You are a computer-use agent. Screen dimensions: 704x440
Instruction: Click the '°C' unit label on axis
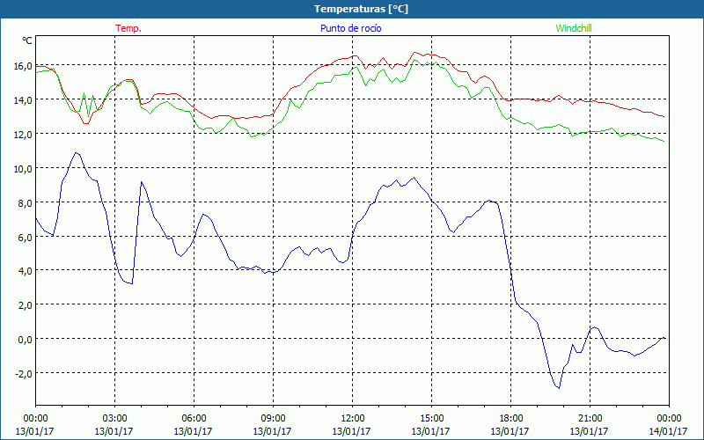[x=27, y=40]
